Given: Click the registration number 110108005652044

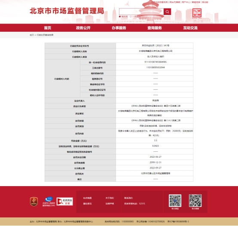Looking at the screenshot, I should tap(156, 67).
